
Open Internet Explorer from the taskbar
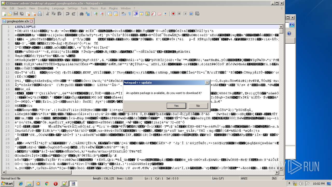(21, 184)
